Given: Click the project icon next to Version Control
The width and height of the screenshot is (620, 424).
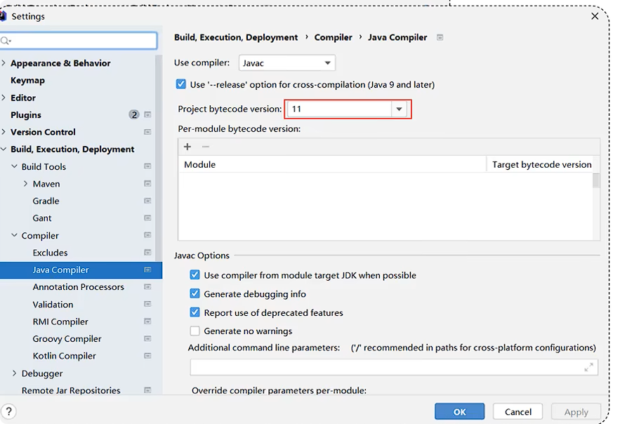Looking at the screenshot, I should point(147,132).
